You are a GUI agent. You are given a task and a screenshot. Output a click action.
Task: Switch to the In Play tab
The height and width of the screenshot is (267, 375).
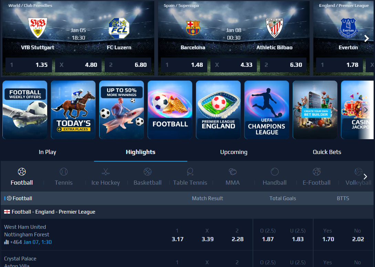pos(48,152)
